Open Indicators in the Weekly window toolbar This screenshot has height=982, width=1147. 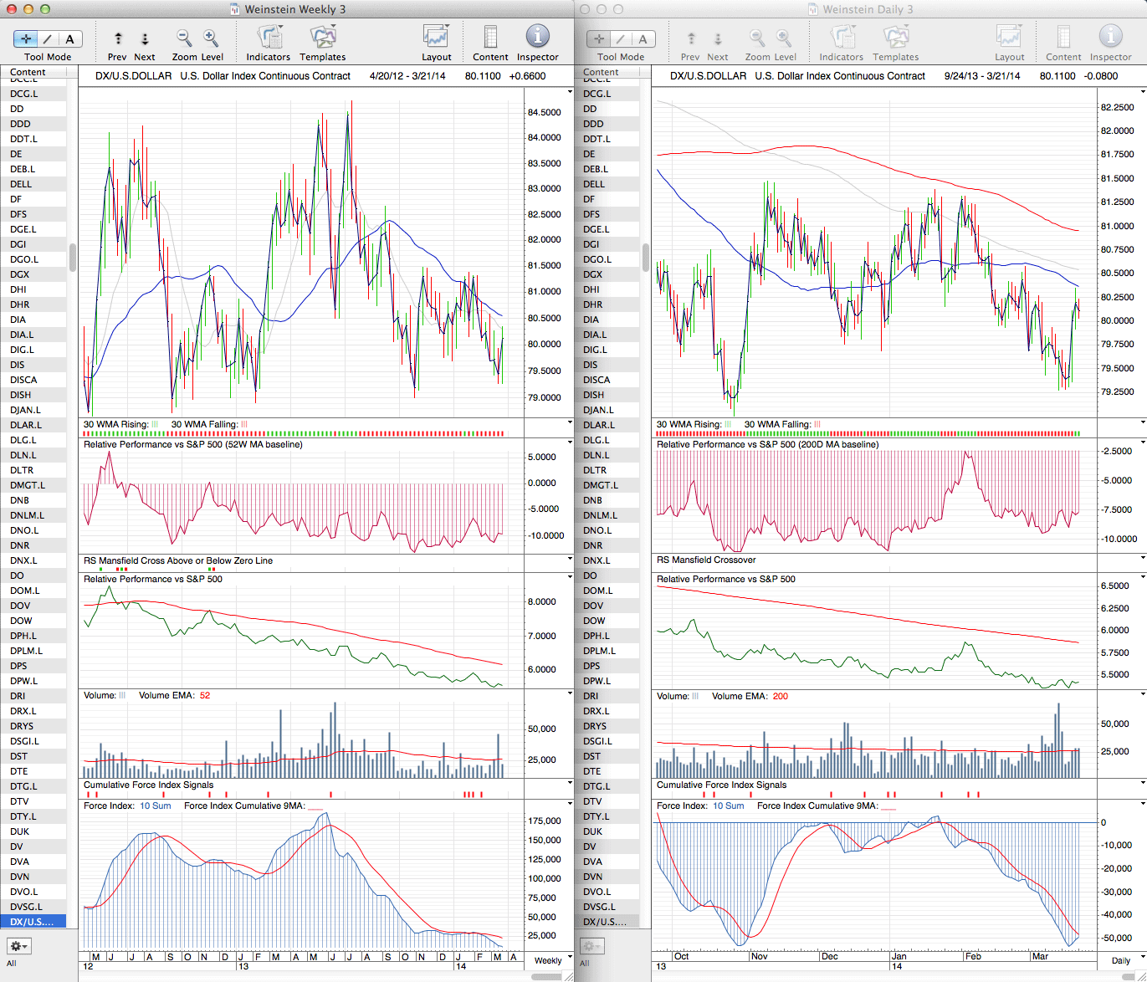(269, 38)
